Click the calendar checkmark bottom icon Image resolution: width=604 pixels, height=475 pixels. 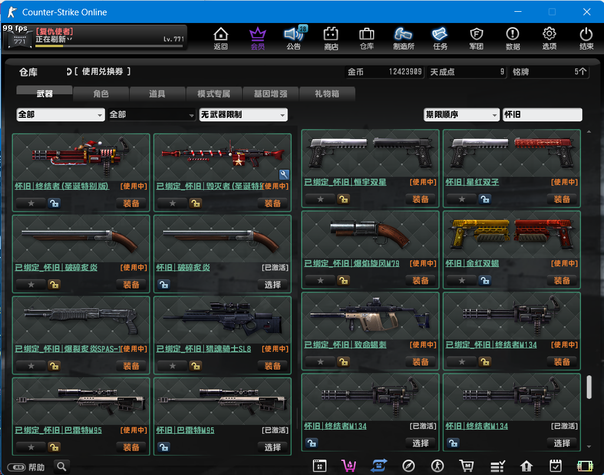click(x=556, y=466)
